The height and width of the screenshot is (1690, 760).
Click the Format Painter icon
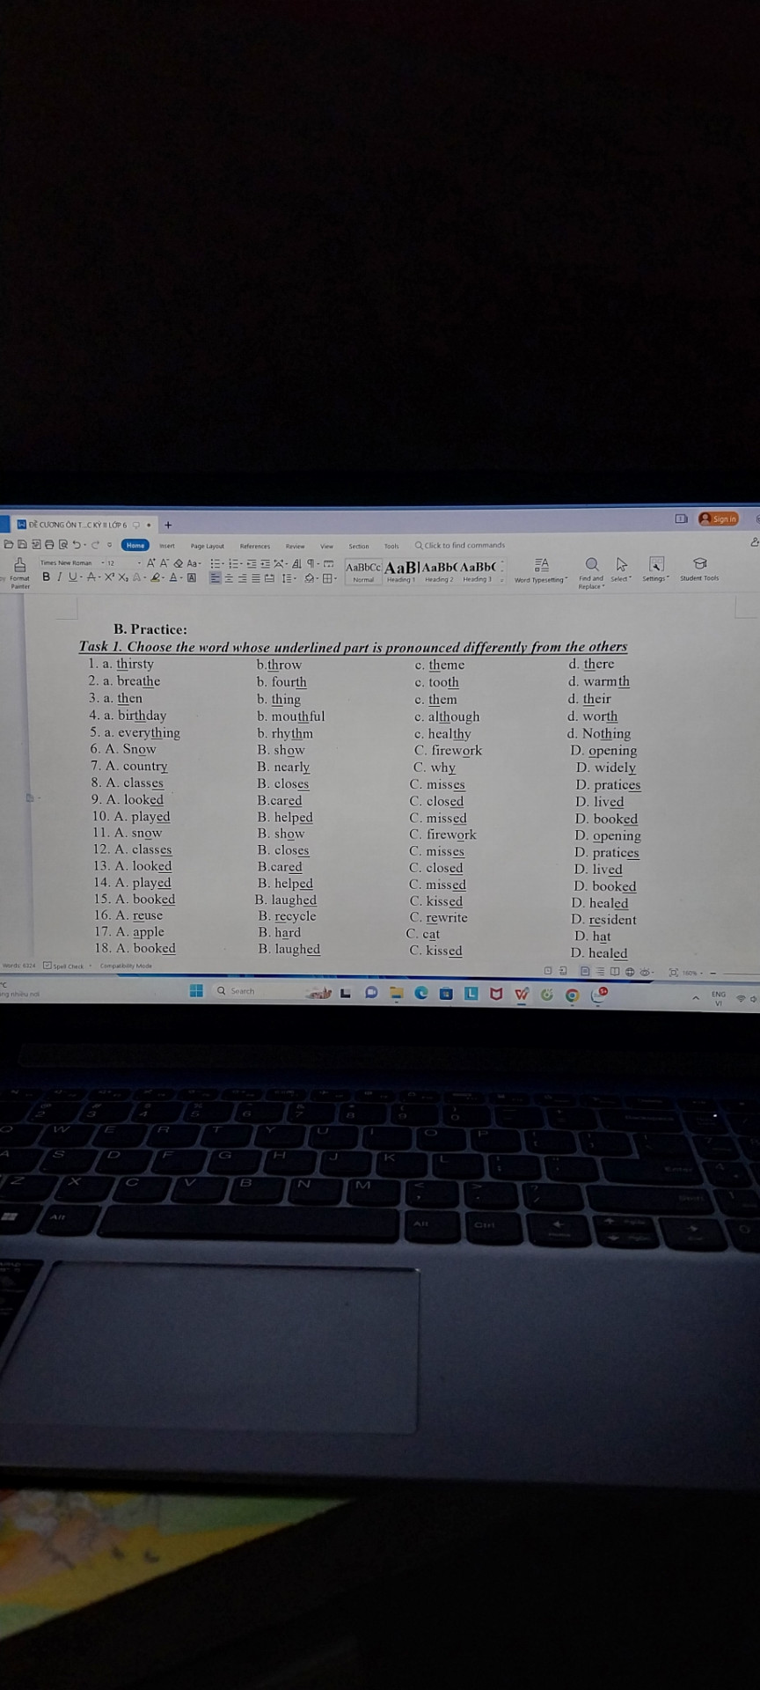click(x=19, y=565)
